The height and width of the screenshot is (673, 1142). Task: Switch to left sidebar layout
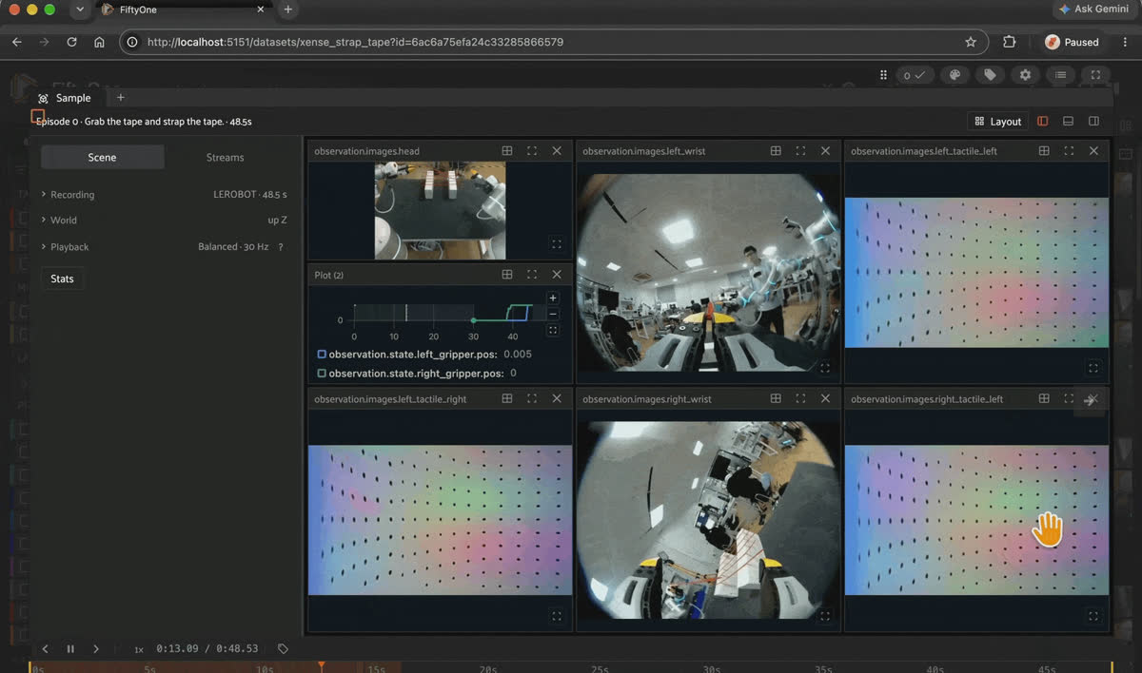click(1043, 122)
